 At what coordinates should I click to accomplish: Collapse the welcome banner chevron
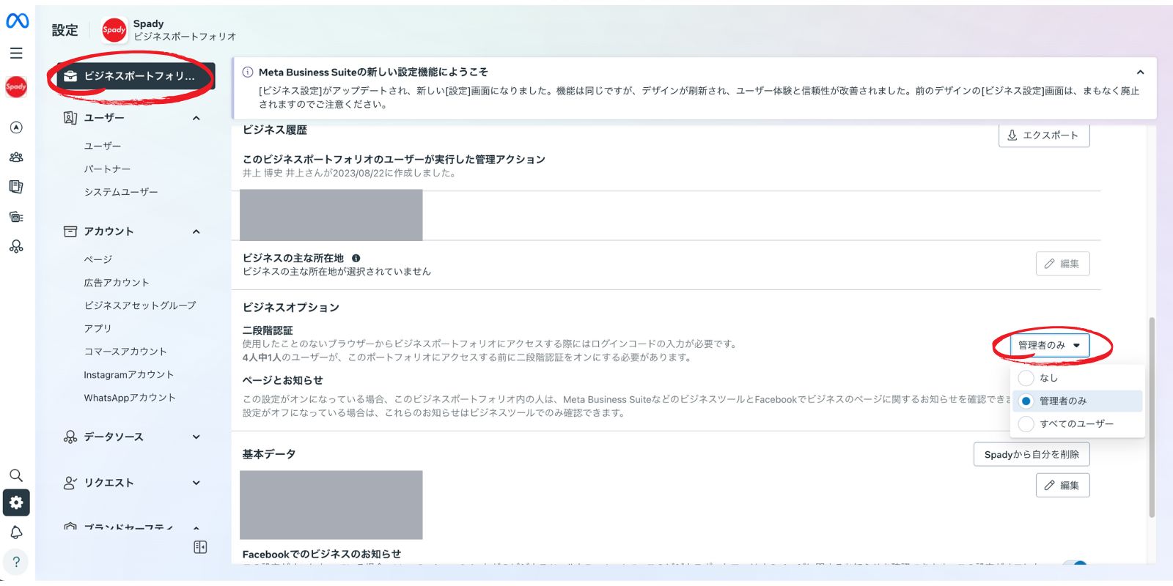click(1140, 72)
